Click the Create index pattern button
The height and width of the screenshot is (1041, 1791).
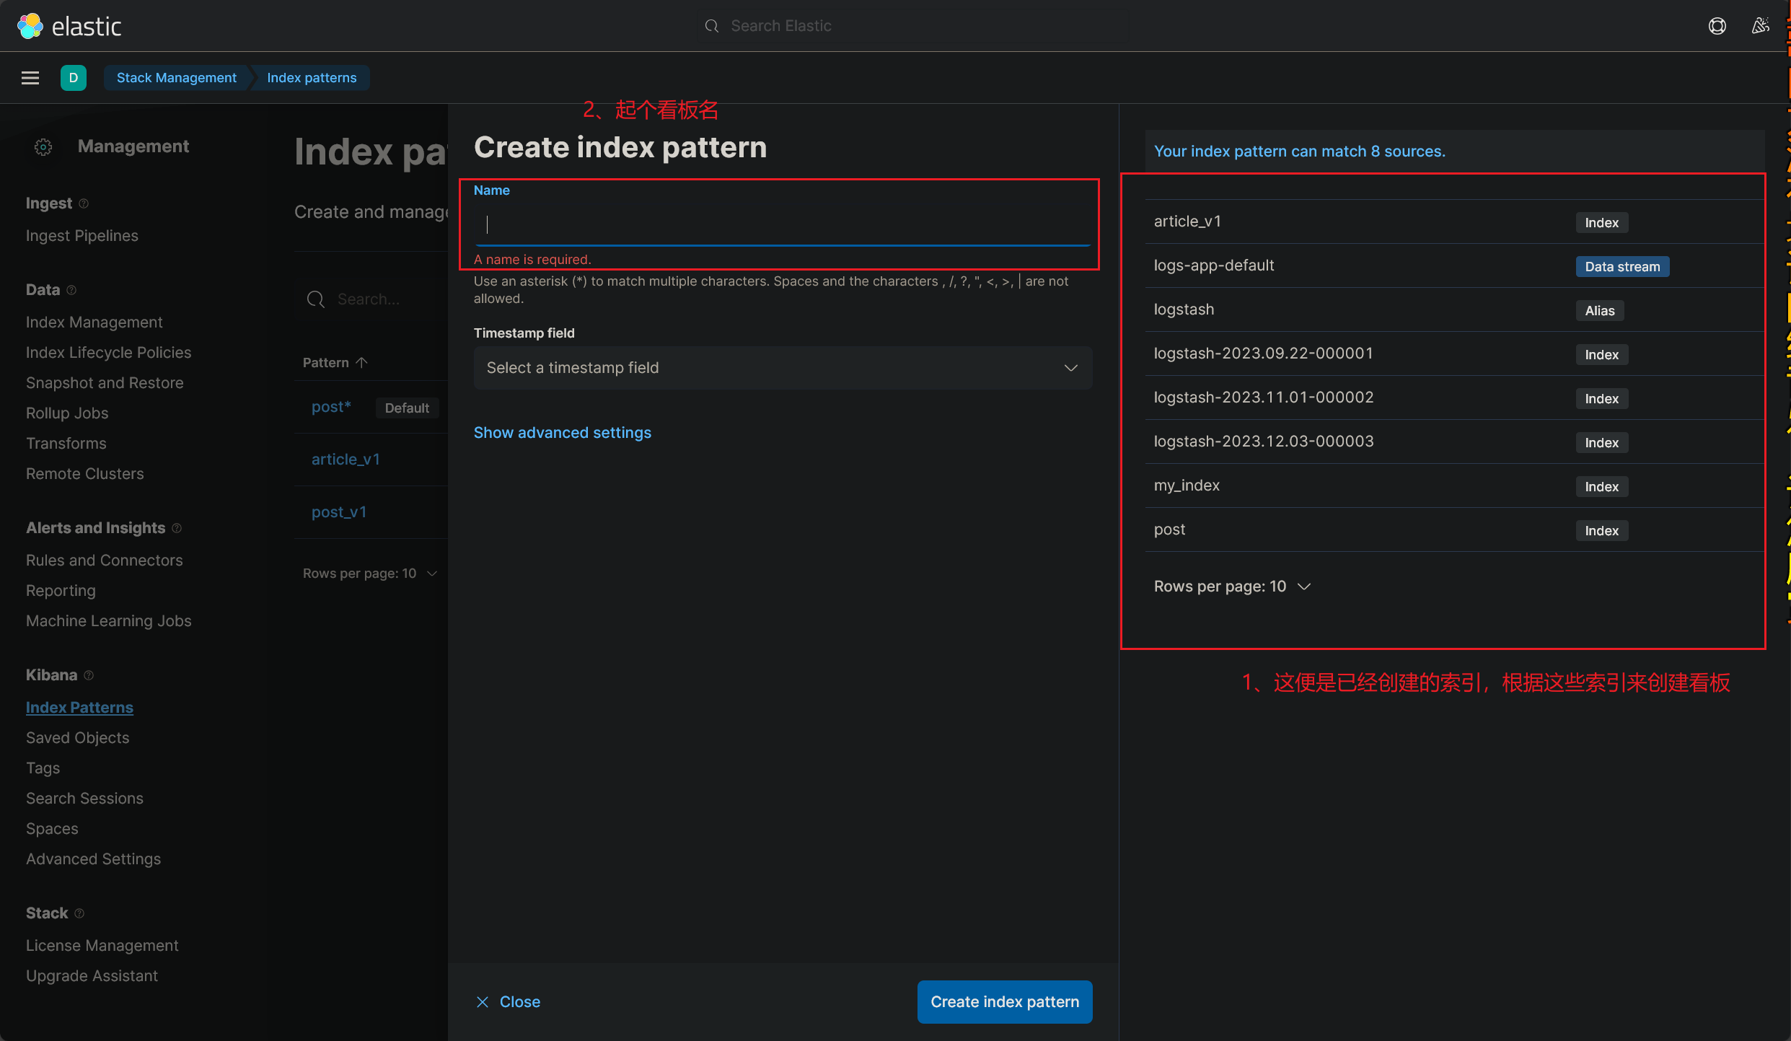pyautogui.click(x=1005, y=1001)
